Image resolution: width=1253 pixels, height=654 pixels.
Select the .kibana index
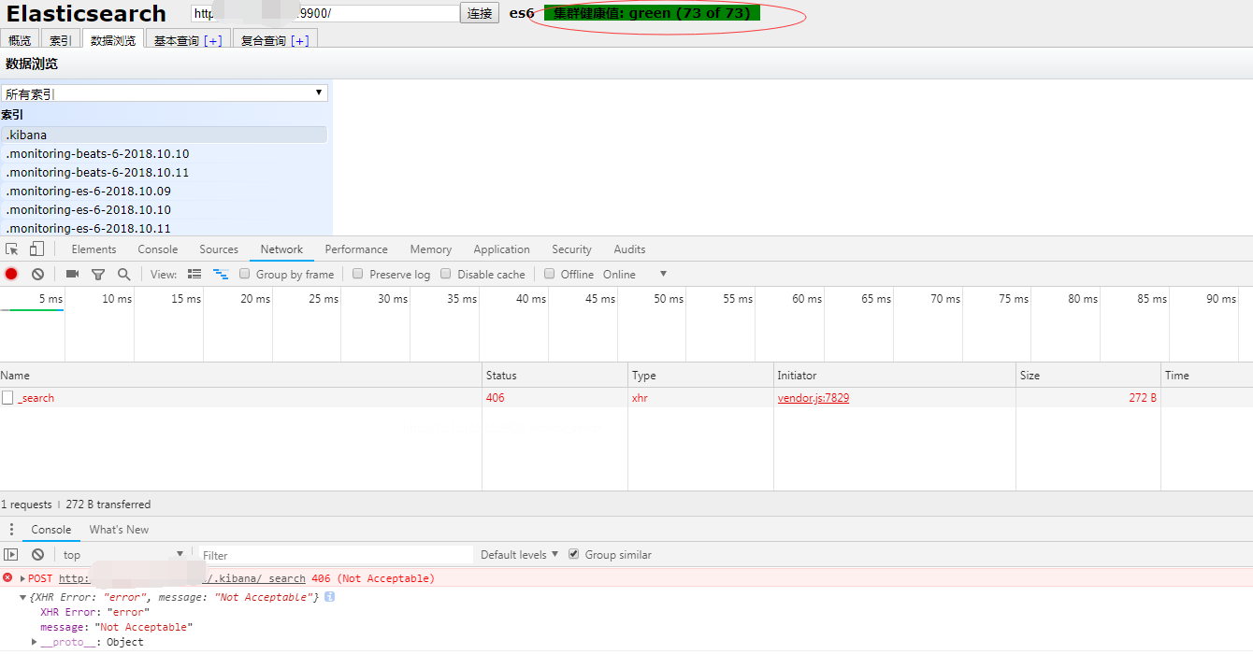coord(165,135)
